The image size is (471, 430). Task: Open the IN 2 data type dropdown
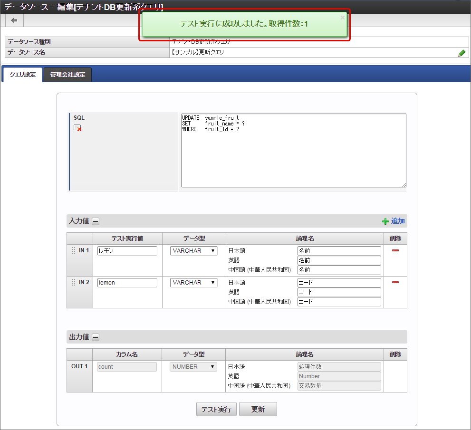coord(194,283)
